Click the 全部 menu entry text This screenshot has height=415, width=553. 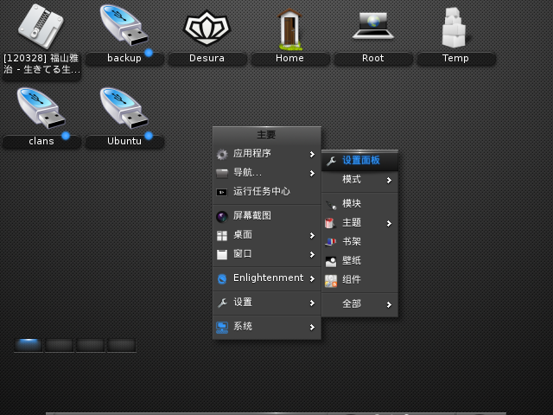(x=352, y=303)
